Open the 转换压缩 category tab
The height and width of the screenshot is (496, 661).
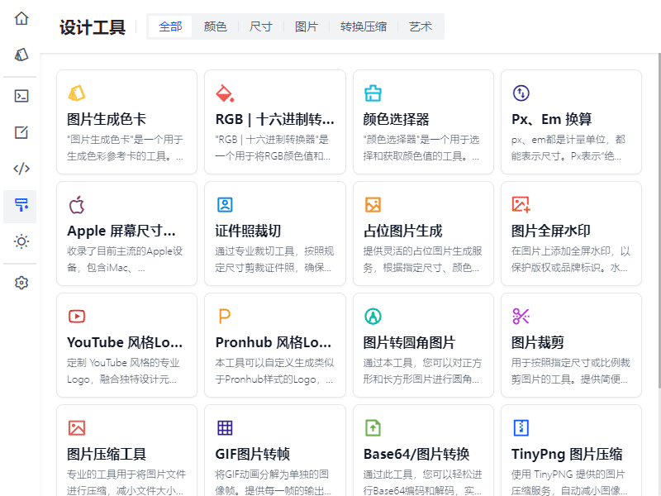coord(363,26)
